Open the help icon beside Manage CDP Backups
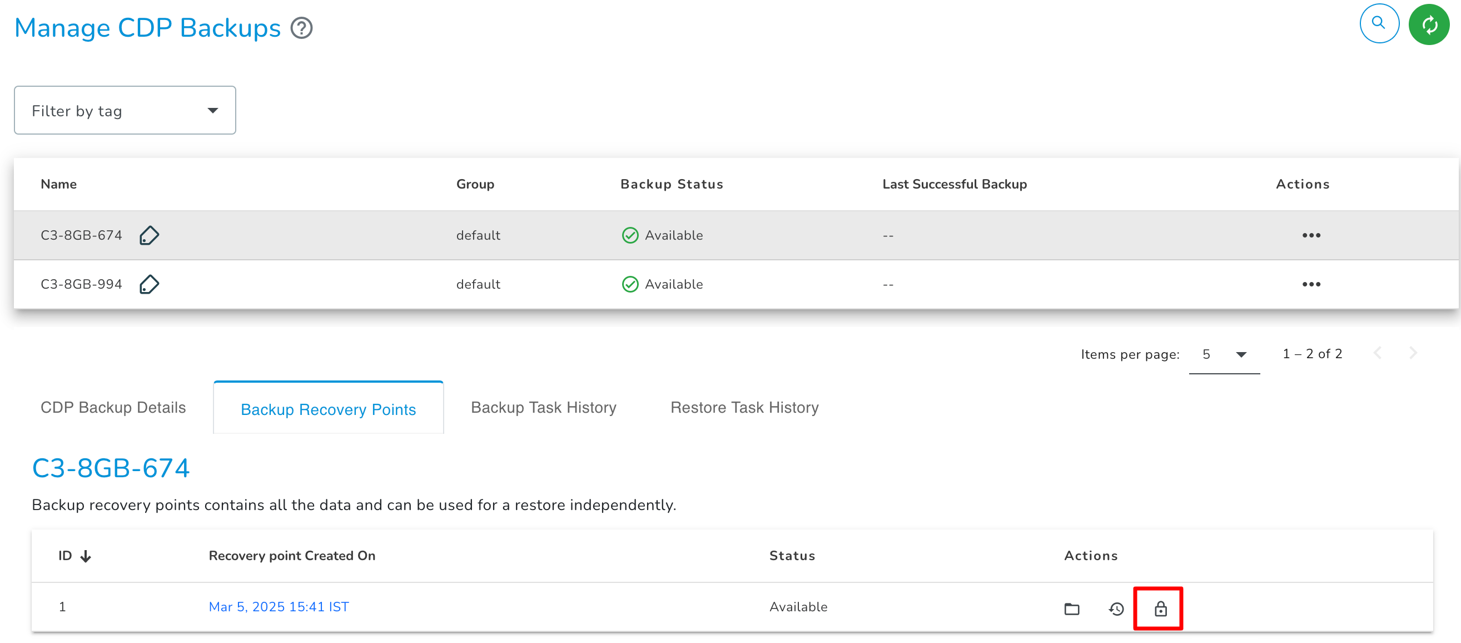Image resolution: width=1461 pixels, height=643 pixels. [x=302, y=28]
